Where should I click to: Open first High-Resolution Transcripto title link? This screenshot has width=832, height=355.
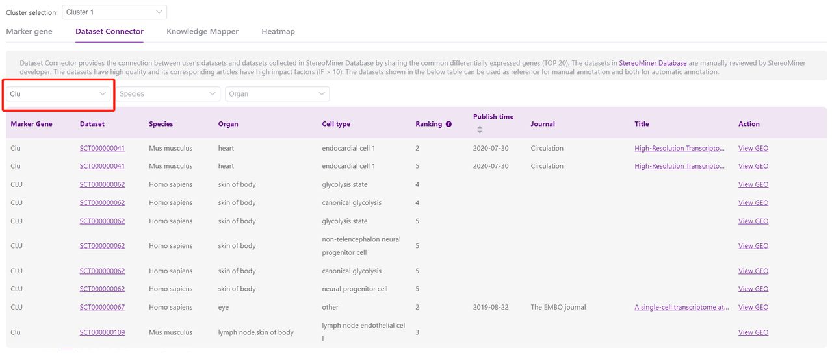click(679, 148)
